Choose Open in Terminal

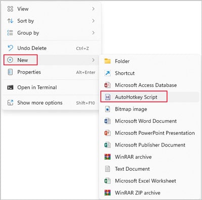click(x=51, y=87)
